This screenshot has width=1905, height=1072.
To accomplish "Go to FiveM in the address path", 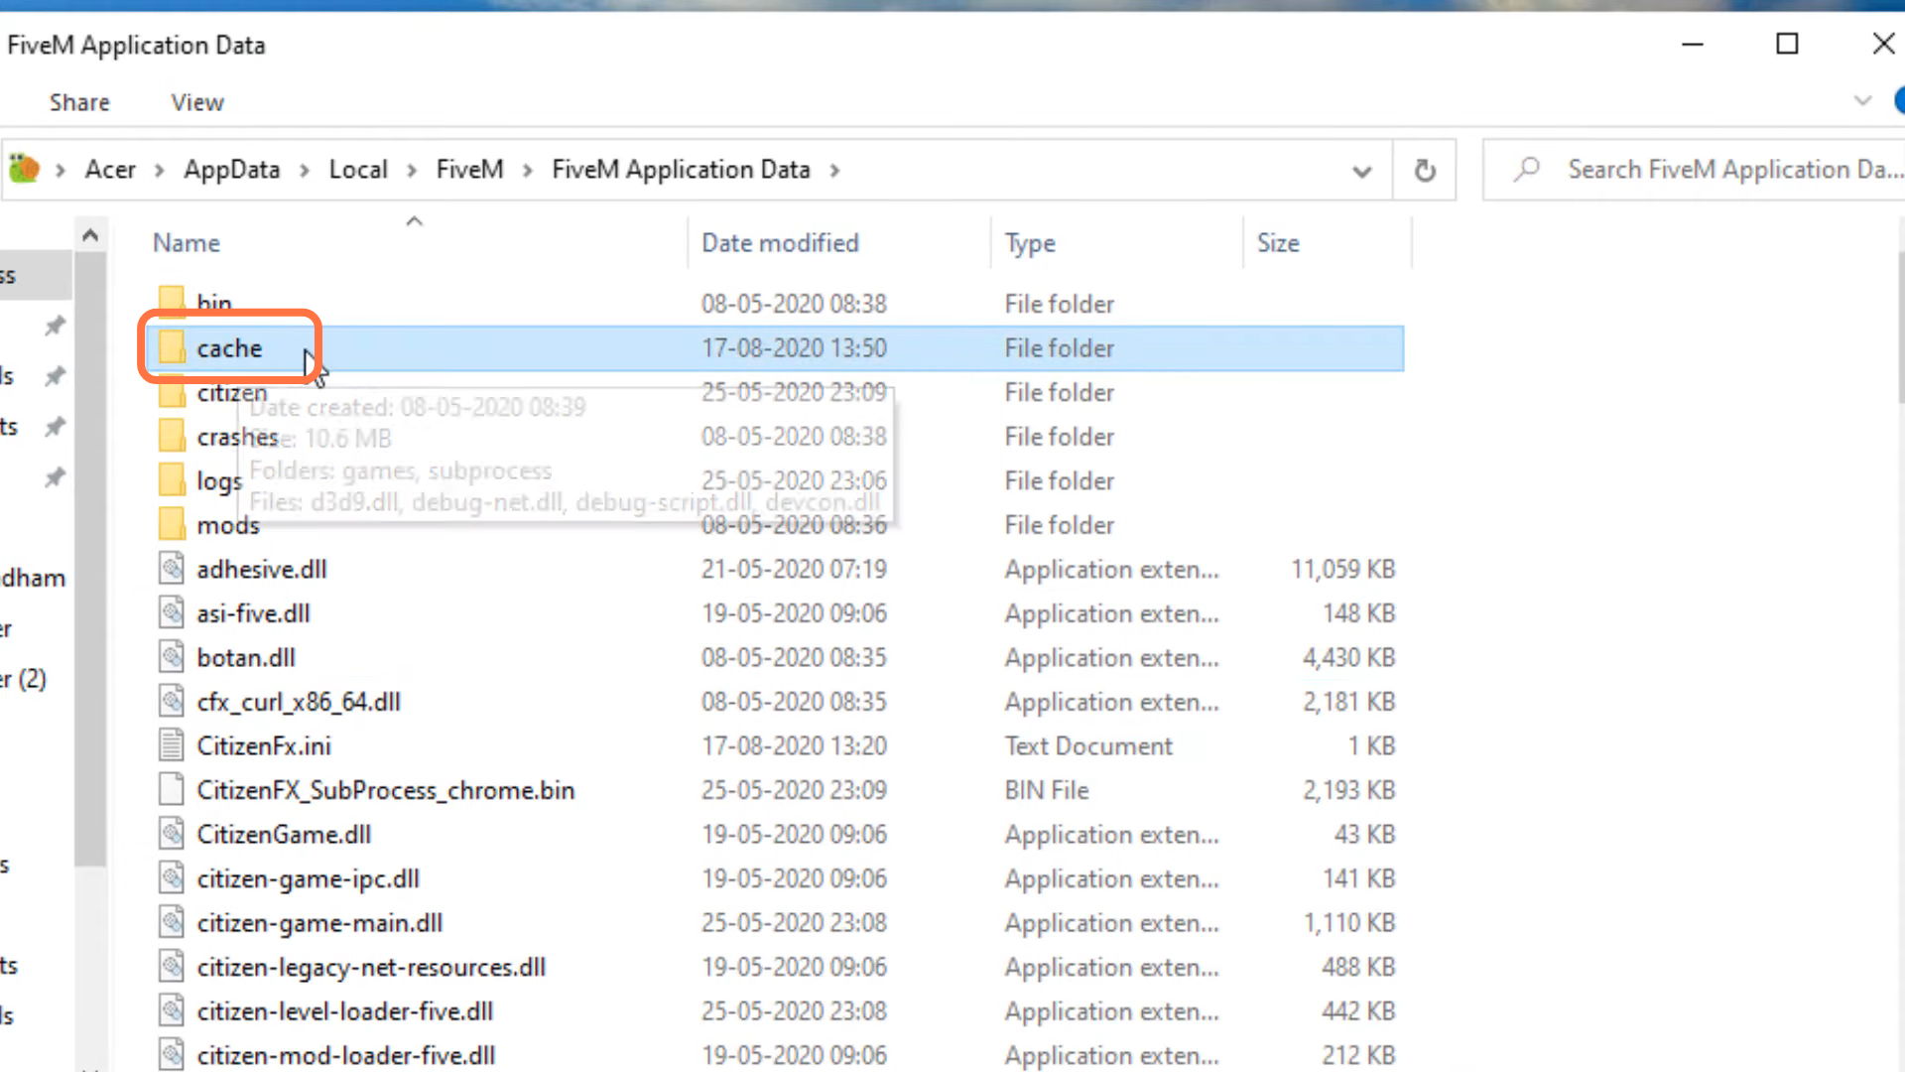I will click(470, 170).
